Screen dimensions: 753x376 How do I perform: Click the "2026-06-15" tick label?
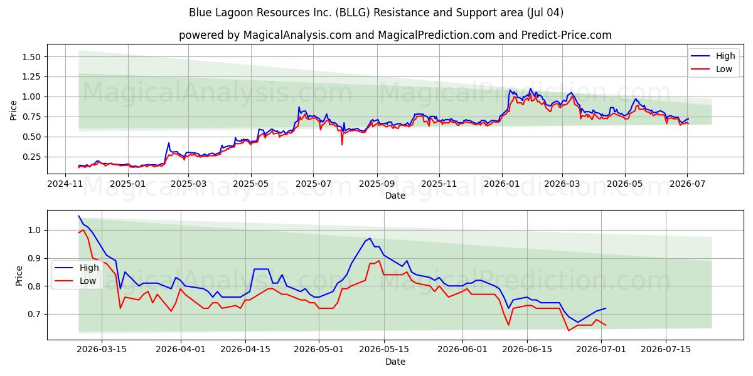click(526, 350)
